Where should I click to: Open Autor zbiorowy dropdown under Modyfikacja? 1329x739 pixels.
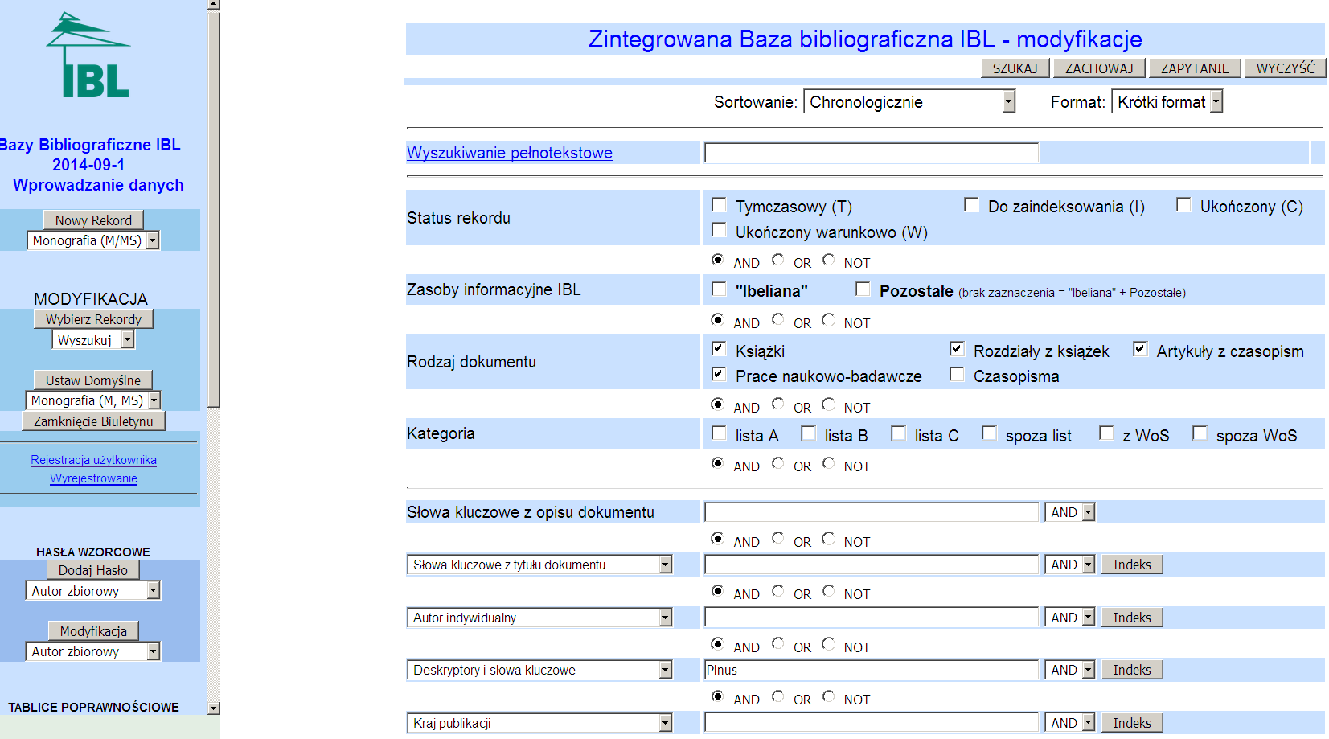coord(93,651)
